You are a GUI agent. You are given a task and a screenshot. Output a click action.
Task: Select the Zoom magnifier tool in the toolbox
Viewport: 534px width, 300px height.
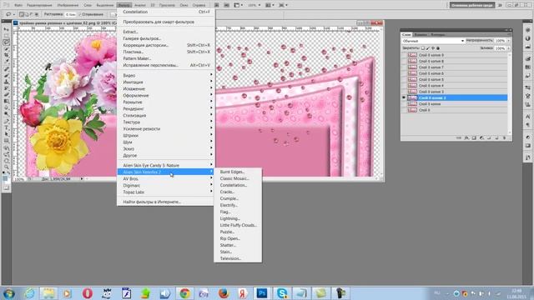6,167
